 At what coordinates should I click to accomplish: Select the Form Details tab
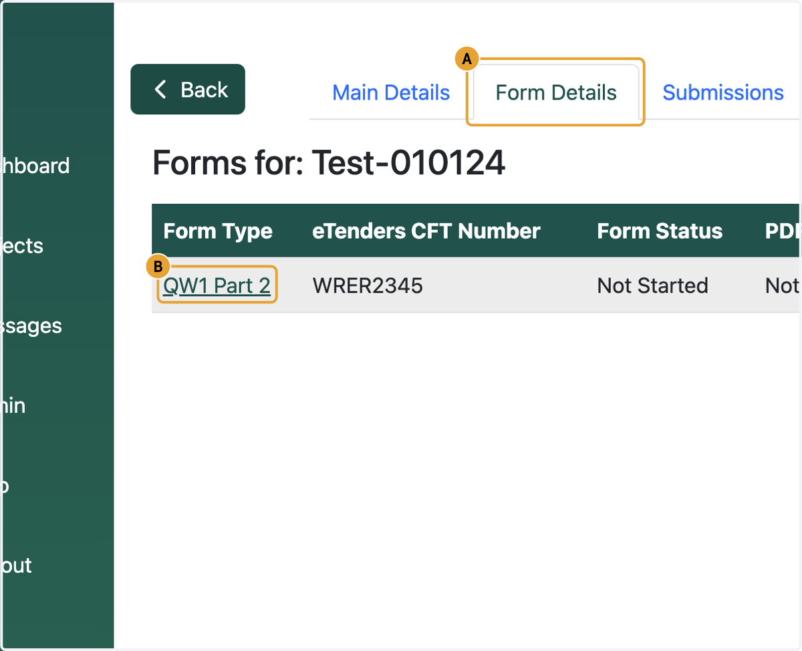click(x=556, y=92)
